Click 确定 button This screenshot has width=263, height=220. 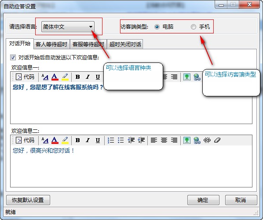203,200
